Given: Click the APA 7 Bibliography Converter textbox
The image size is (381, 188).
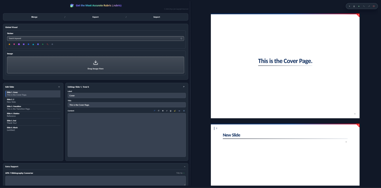Looking at the screenshot, I should (x=96, y=181).
